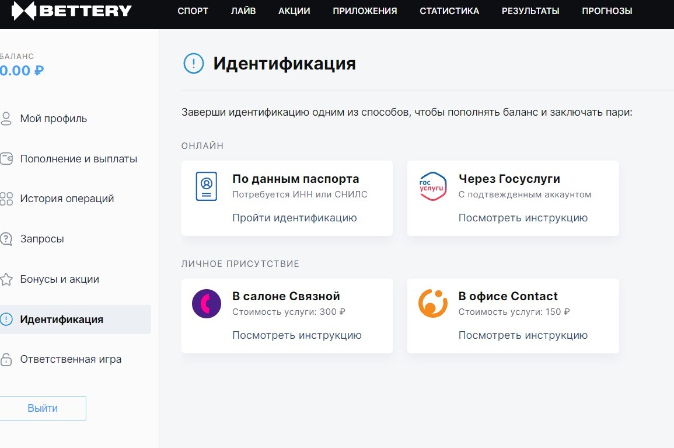Click the text Стоимость услуги: 150 ₽
Screen dimensions: 674x448
[514, 312]
